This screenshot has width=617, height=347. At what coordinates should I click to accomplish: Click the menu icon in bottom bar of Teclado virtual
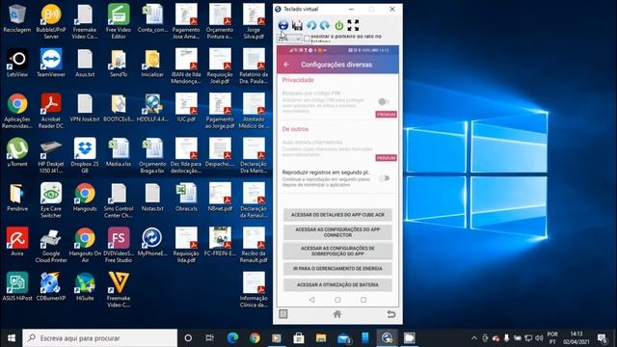(283, 313)
